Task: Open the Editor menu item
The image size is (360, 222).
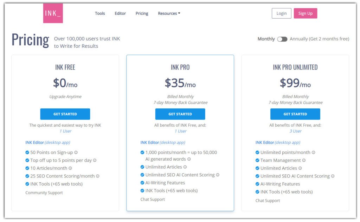Action: (120, 13)
